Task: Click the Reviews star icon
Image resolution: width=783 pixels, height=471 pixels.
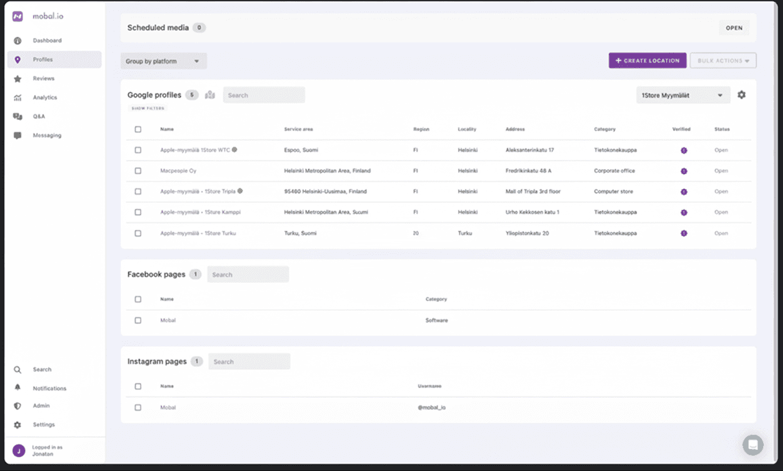Action: (x=17, y=78)
